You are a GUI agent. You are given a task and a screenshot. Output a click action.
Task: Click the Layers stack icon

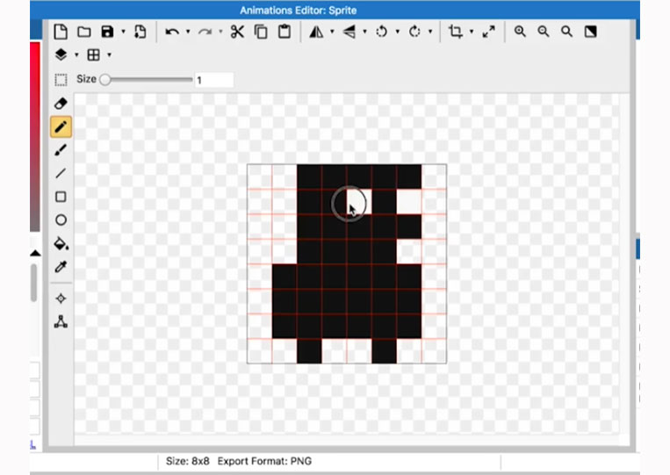(61, 54)
